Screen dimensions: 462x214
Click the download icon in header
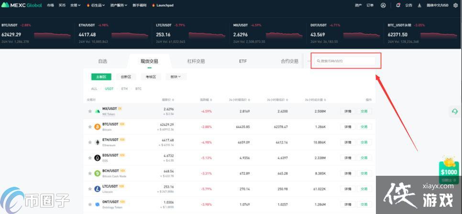[419, 5]
